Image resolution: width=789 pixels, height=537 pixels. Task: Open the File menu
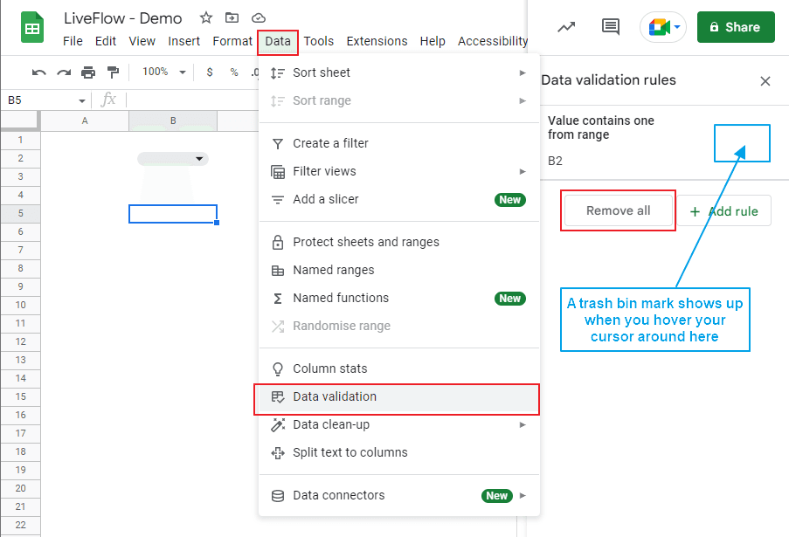point(73,41)
